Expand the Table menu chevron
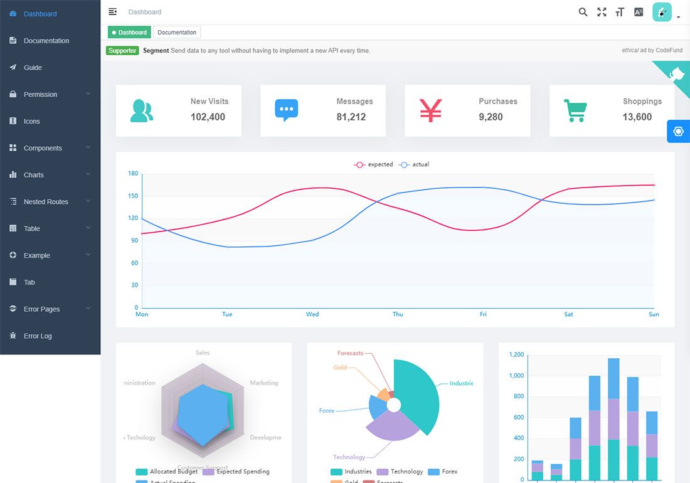Screen dimensions: 690x483 point(88,228)
